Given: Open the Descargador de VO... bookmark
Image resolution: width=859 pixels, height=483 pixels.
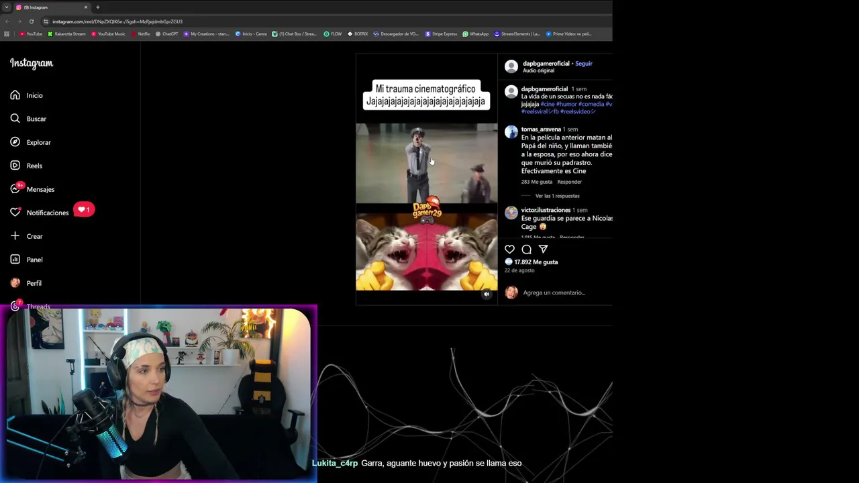Looking at the screenshot, I should pos(395,34).
